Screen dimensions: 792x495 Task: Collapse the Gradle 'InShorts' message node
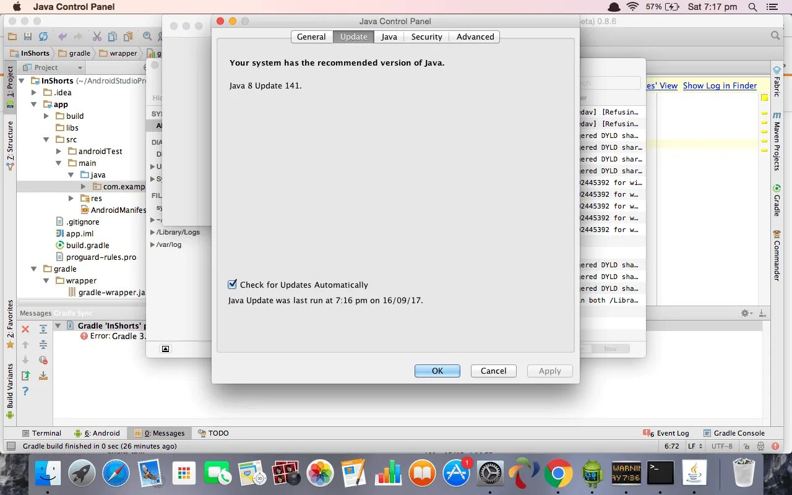click(58, 325)
